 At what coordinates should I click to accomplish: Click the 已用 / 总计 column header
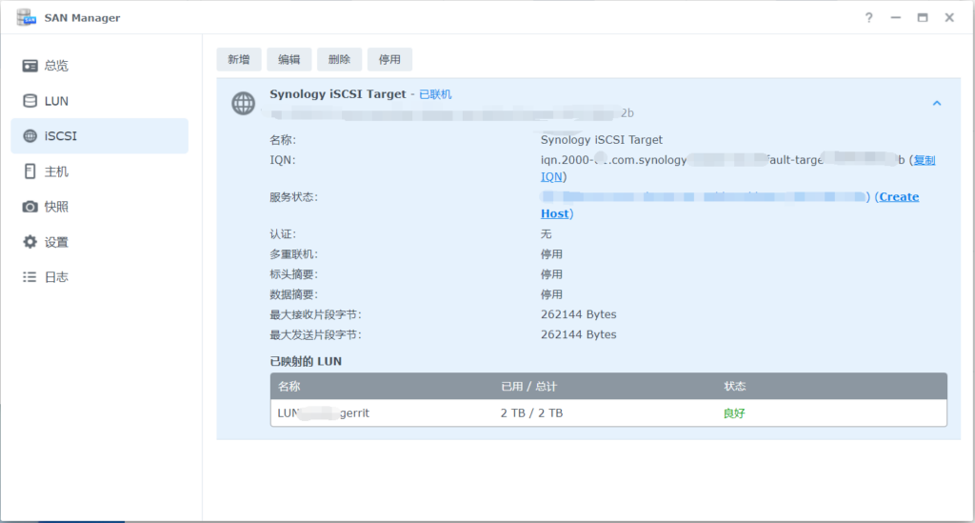tap(529, 386)
